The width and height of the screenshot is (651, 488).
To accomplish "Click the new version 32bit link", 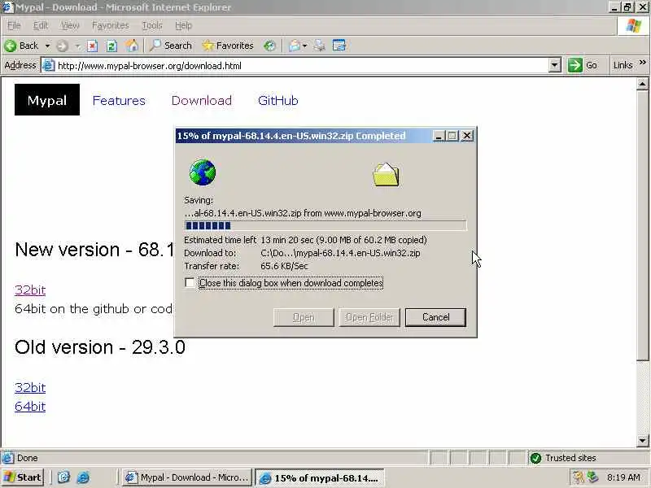I will click(x=30, y=290).
